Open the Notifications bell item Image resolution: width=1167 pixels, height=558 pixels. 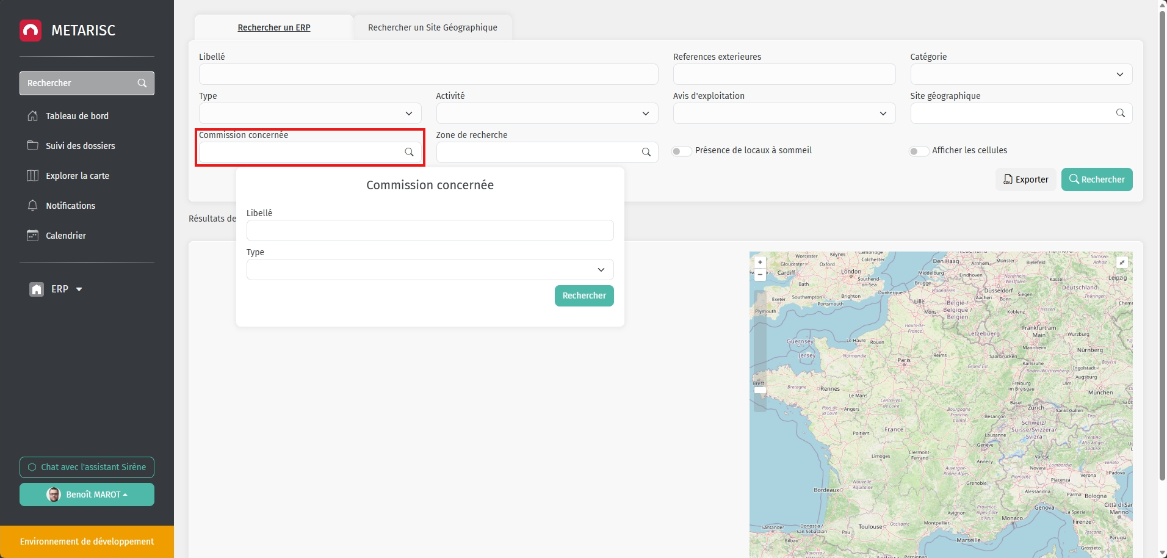[x=70, y=206]
